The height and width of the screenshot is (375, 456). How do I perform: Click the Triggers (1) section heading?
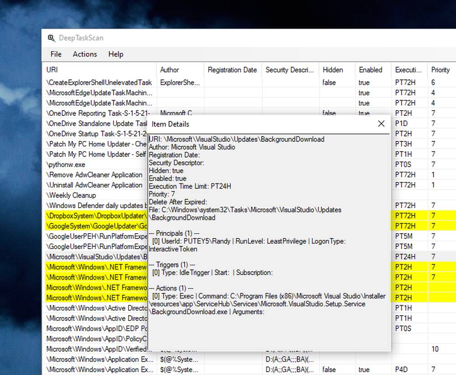(172, 265)
